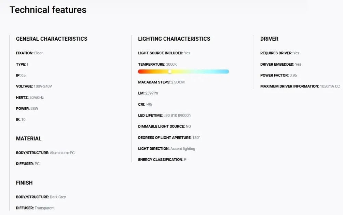Click the Driver section heading
343x215 pixels.
click(269, 39)
